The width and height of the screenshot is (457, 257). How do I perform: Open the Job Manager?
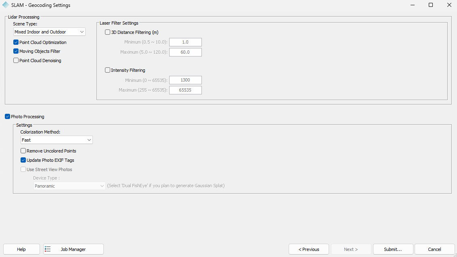point(73,249)
